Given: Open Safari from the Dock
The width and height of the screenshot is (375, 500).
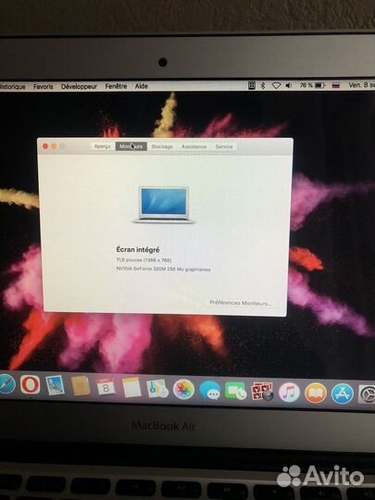Looking at the screenshot, I should pyautogui.click(x=6, y=384).
